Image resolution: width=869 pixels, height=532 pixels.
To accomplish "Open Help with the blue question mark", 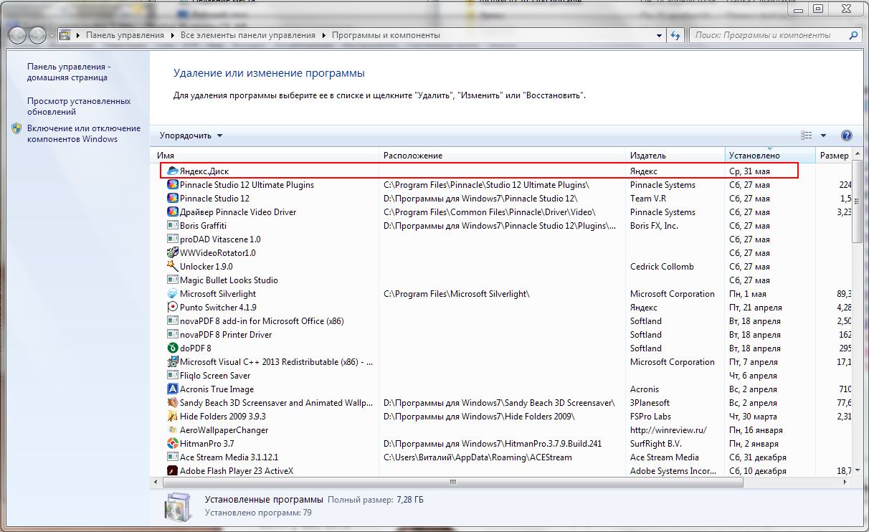I will click(846, 136).
